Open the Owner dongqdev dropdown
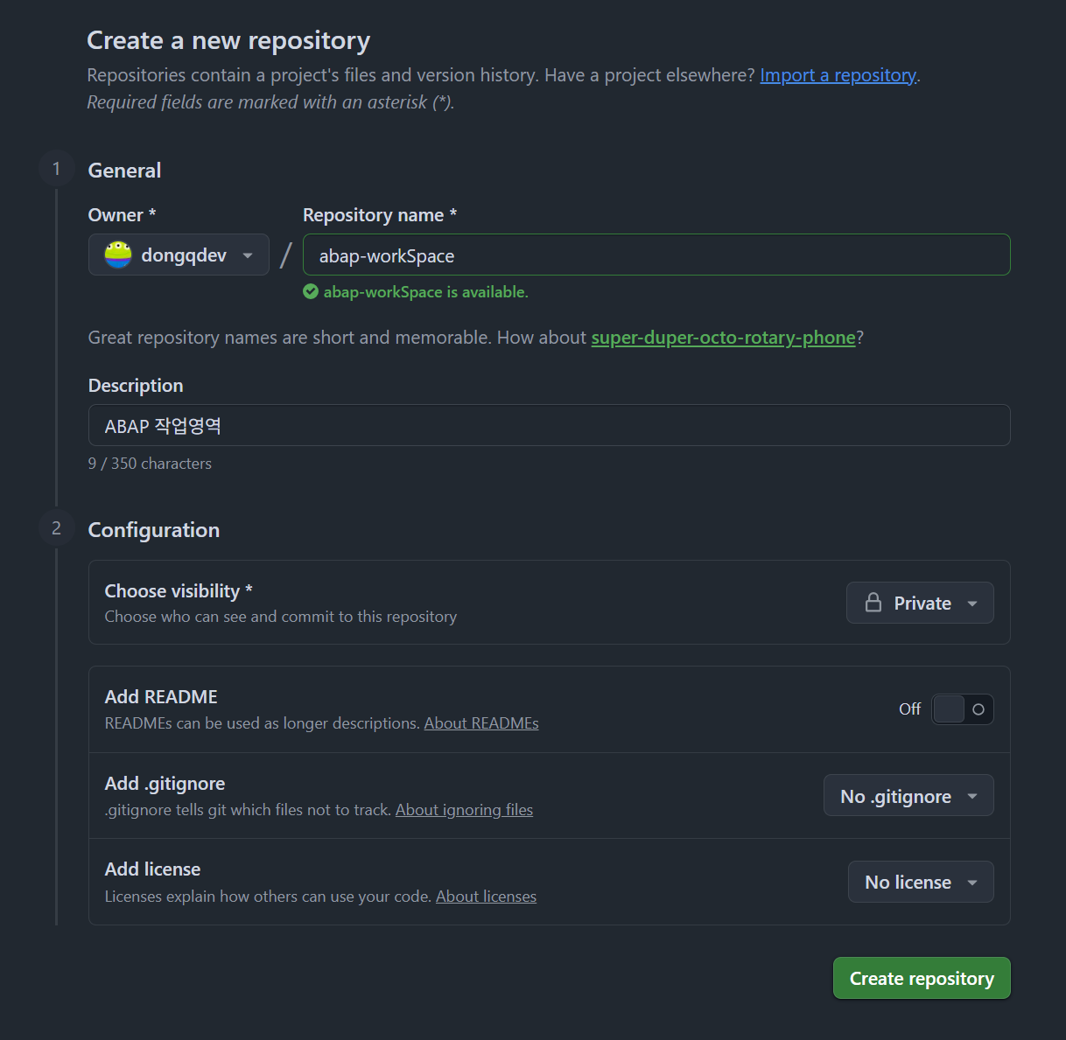The height and width of the screenshot is (1040, 1066). (x=179, y=255)
